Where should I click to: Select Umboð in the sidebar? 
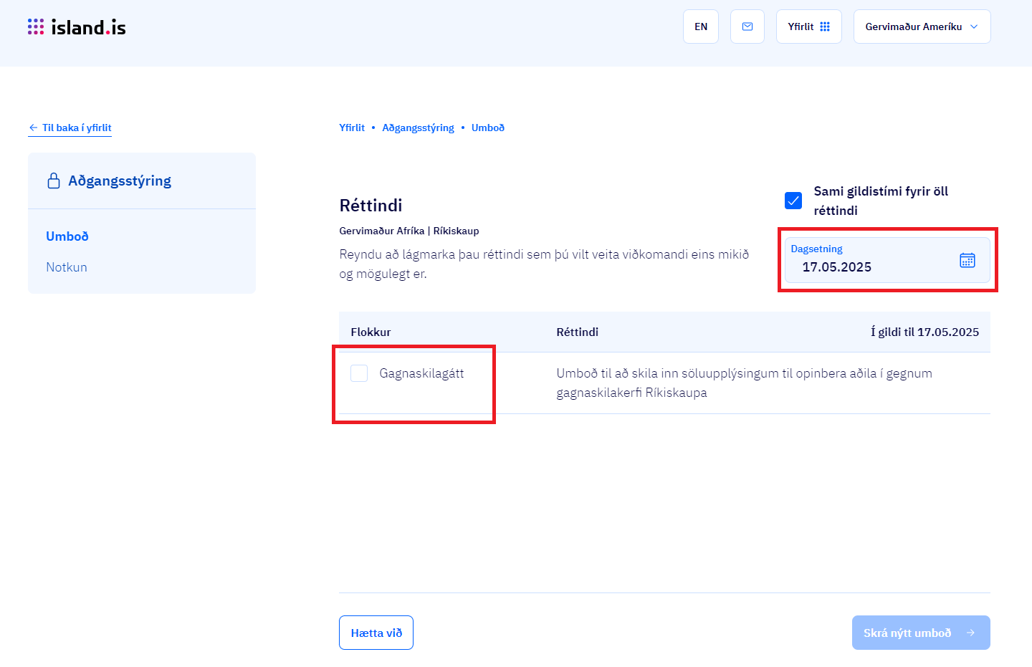tap(67, 236)
